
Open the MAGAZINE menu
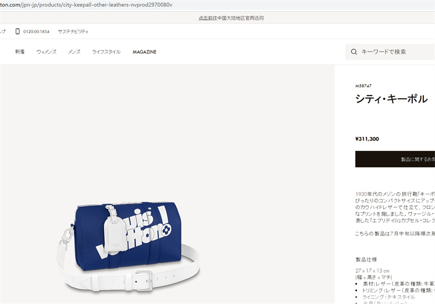(144, 52)
